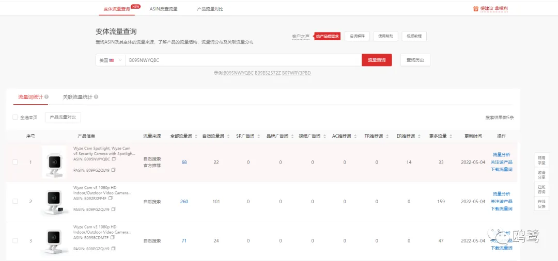Viewport: 558px width, 261px height.
Task: Click the Wyze Cam Spotlight product title
Action: coord(104,151)
